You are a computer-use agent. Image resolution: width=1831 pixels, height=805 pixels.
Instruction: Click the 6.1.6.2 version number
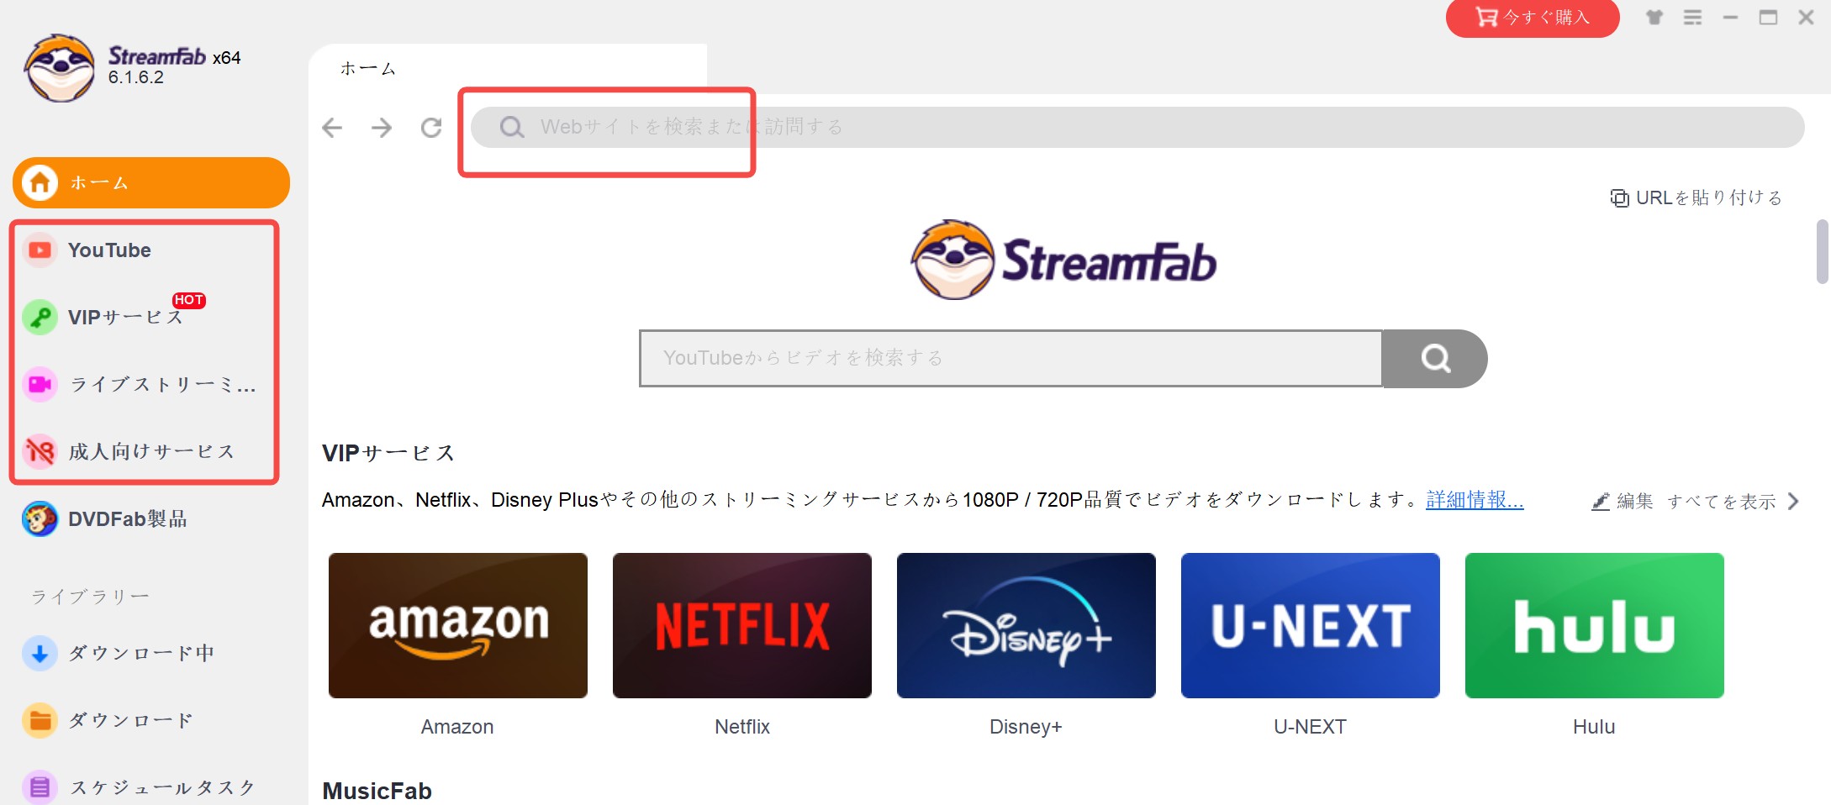(x=136, y=77)
